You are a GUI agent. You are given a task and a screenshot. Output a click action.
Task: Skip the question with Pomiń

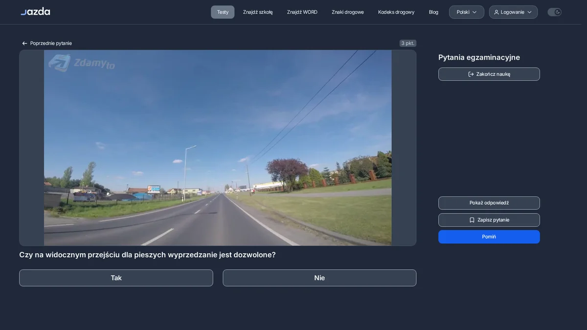(x=489, y=237)
